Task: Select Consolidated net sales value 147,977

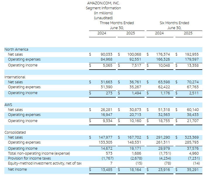Action: click(x=105, y=137)
